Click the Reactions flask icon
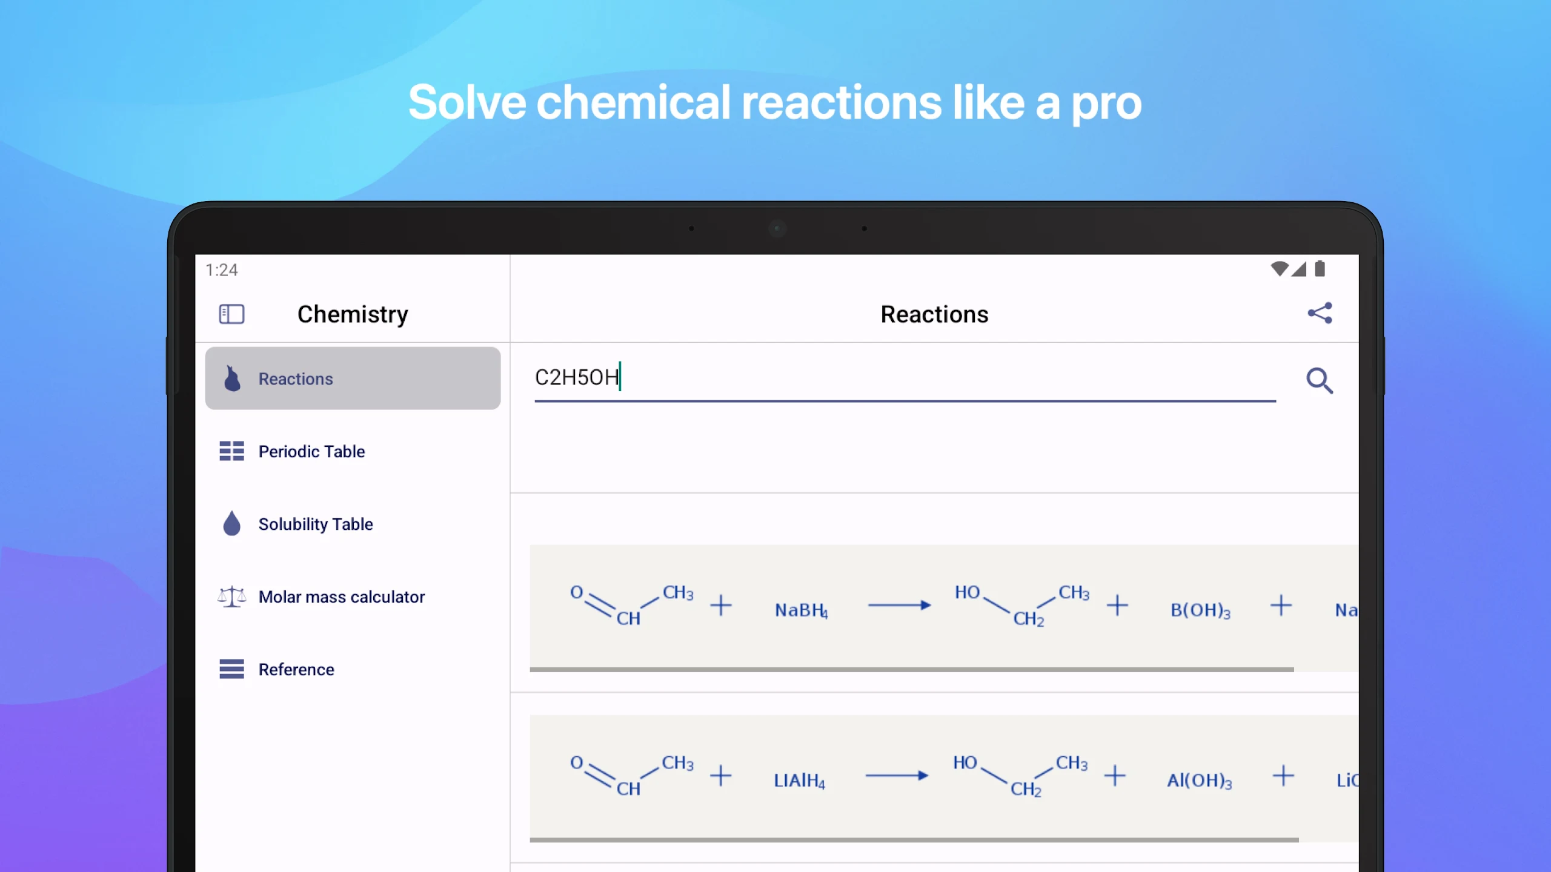This screenshot has width=1551, height=872. tap(232, 378)
